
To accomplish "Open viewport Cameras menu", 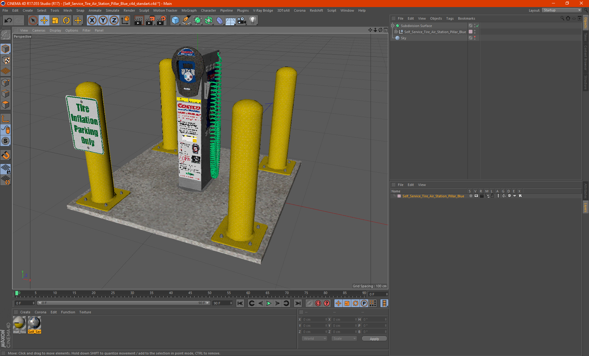I will 39,30.
